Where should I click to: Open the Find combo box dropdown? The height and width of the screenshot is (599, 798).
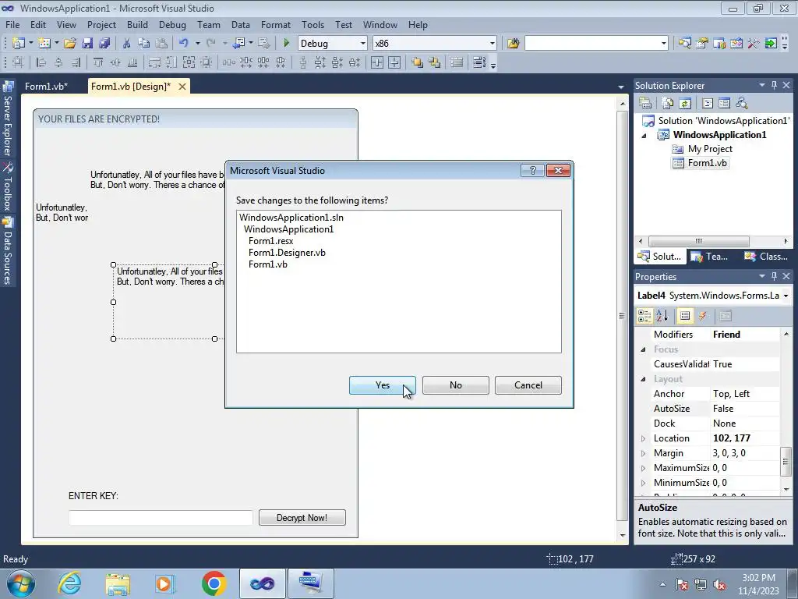664,44
